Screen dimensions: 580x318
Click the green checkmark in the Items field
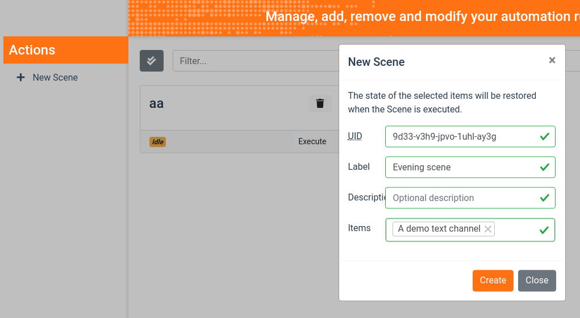pyautogui.click(x=544, y=229)
